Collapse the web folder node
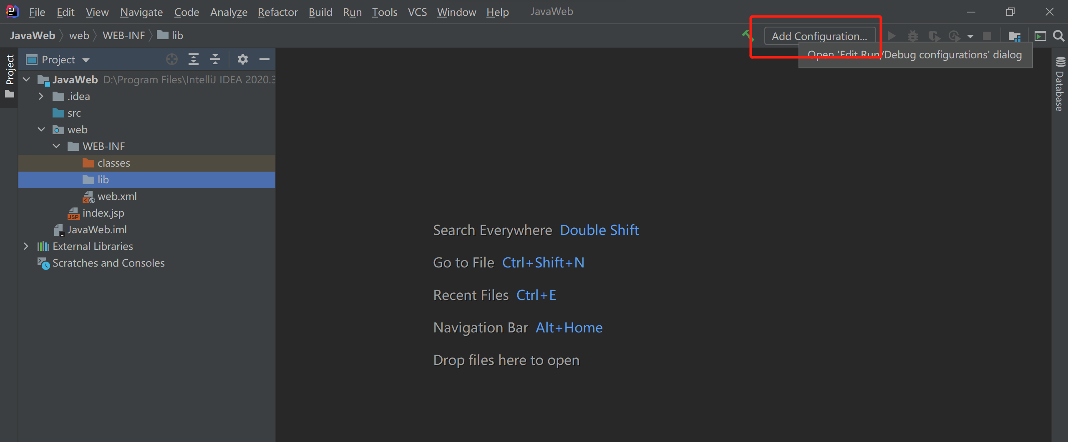Image resolution: width=1068 pixels, height=442 pixels. tap(41, 129)
